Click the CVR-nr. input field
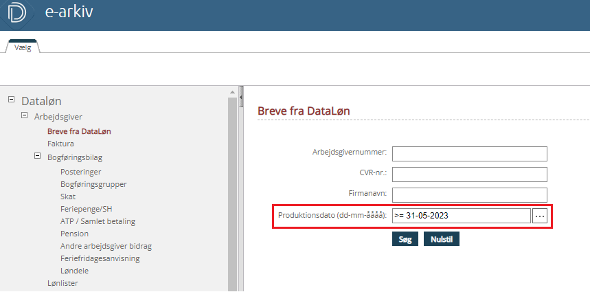 click(x=470, y=175)
